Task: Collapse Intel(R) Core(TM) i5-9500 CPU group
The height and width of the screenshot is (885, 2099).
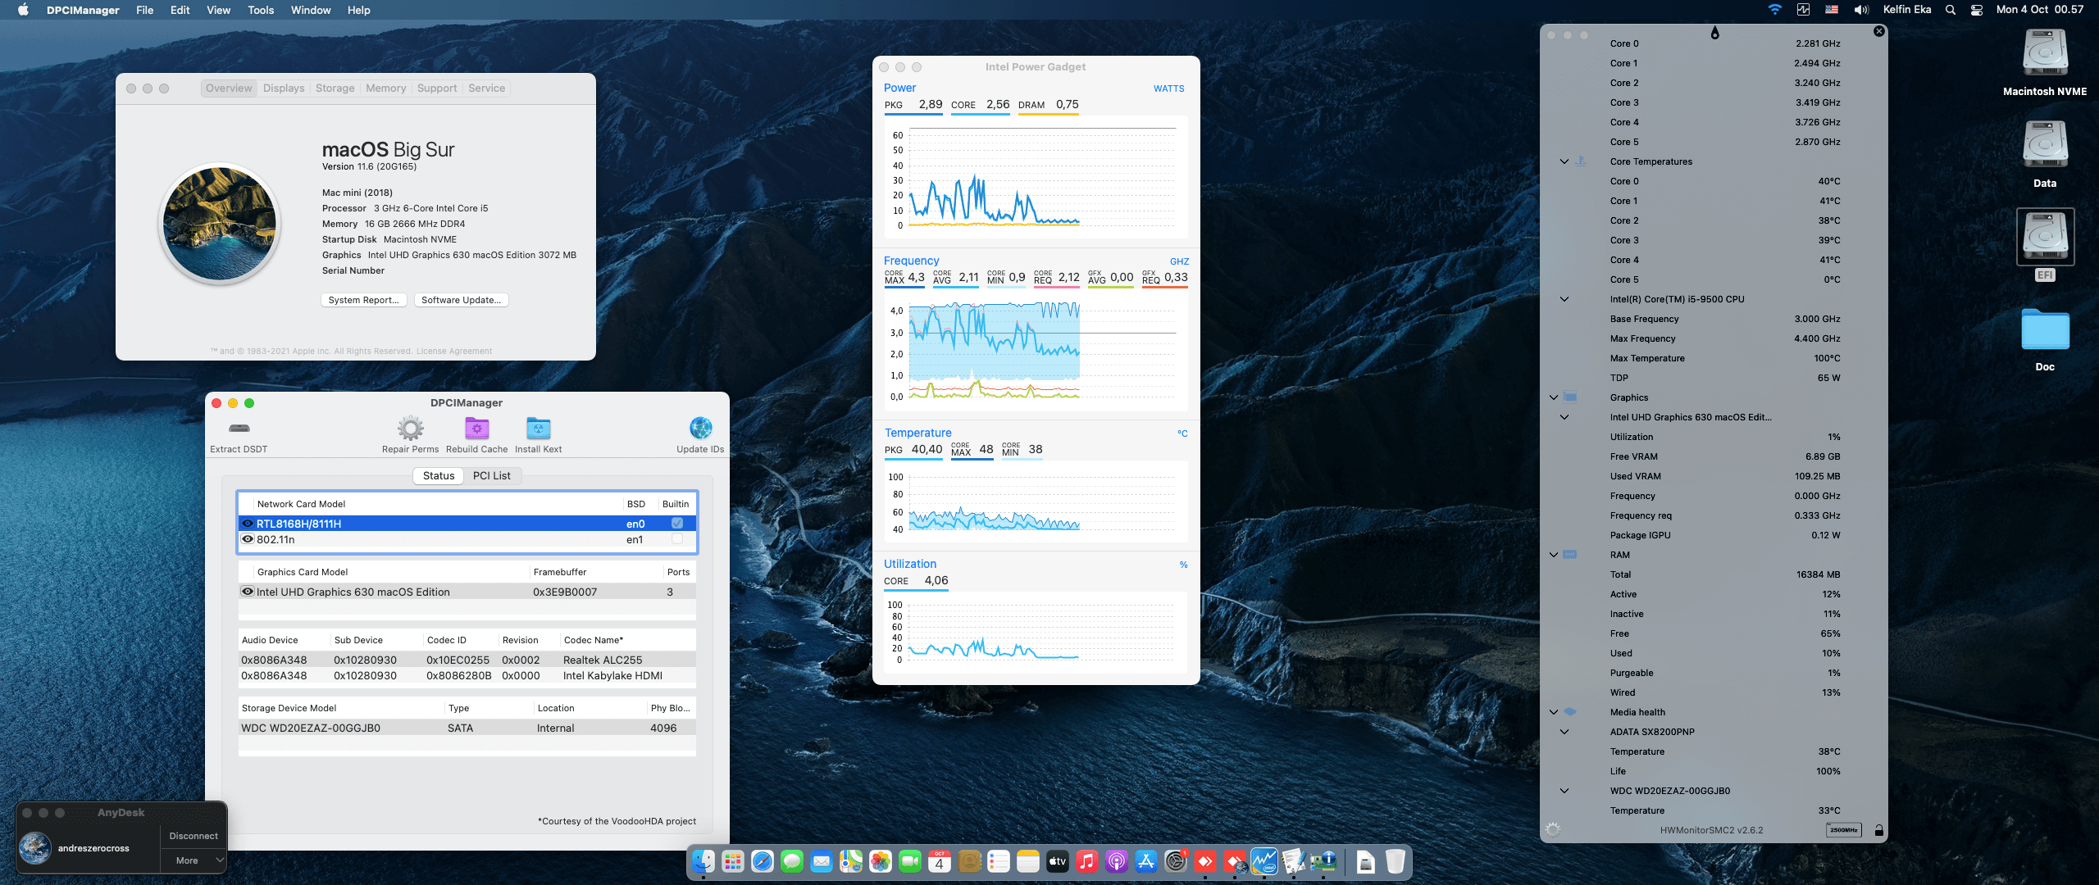Action: pyautogui.click(x=1564, y=299)
